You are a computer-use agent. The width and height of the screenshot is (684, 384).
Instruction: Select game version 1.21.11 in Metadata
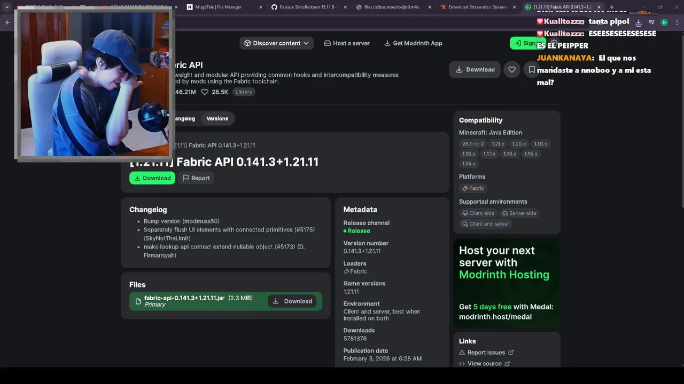pyautogui.click(x=351, y=292)
